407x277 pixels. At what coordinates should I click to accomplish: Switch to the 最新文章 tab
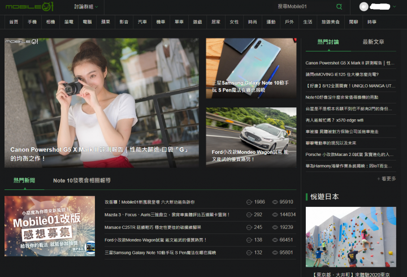[373, 42]
